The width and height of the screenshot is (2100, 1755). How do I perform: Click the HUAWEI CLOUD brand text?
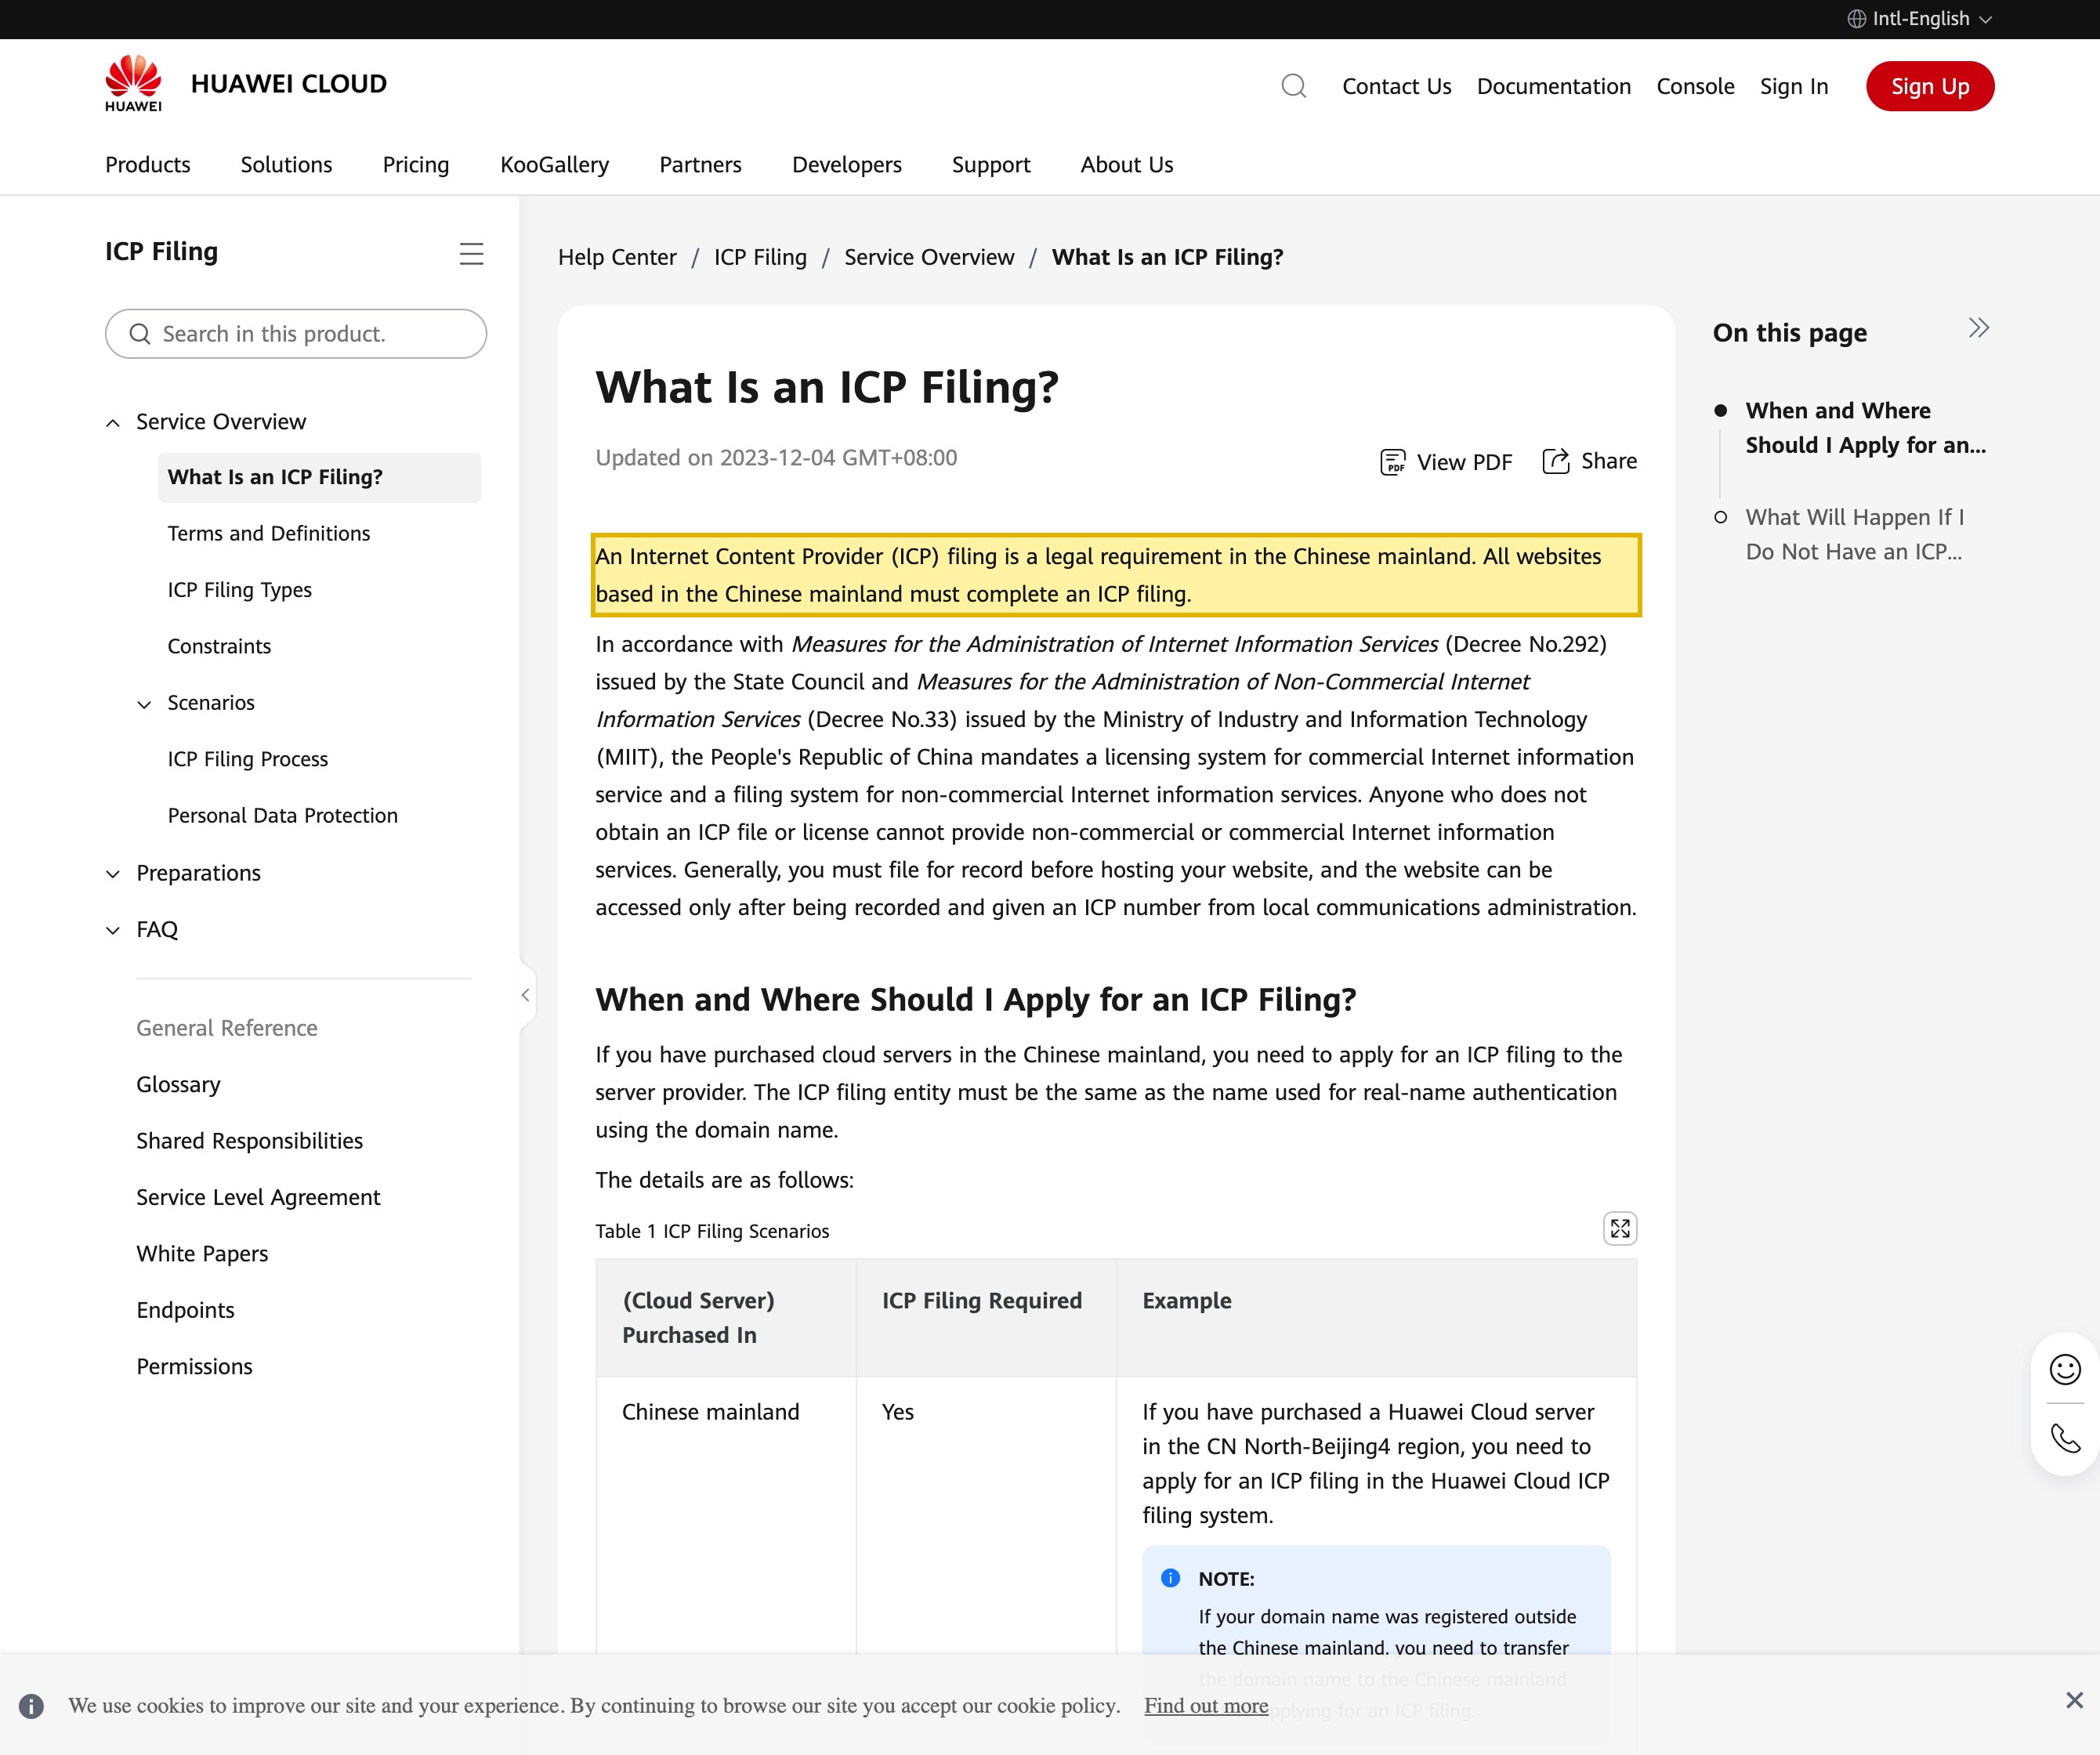[x=289, y=84]
